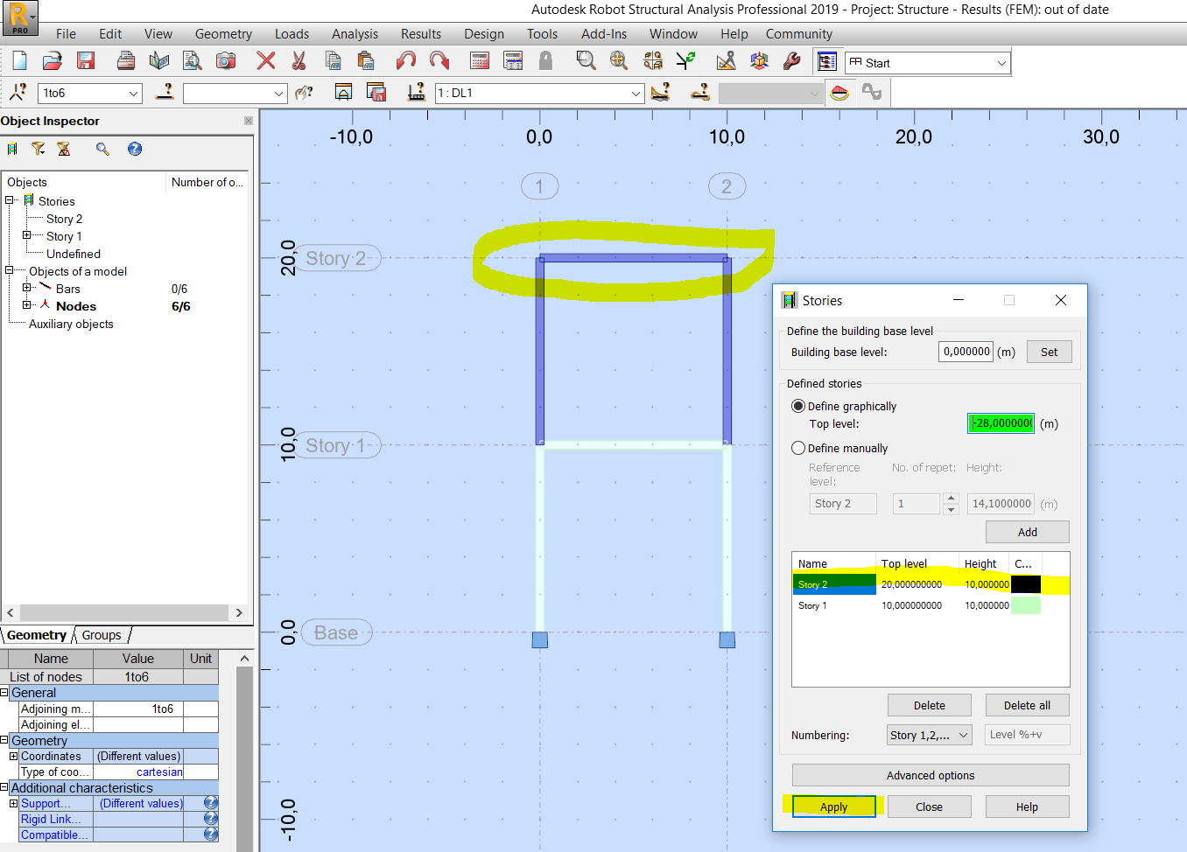Image resolution: width=1187 pixels, height=852 pixels.
Task: Click the Stories panel help question icon
Action: (1028, 806)
